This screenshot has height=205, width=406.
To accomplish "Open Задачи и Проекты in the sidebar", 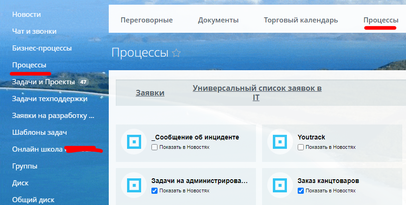I will point(43,82).
